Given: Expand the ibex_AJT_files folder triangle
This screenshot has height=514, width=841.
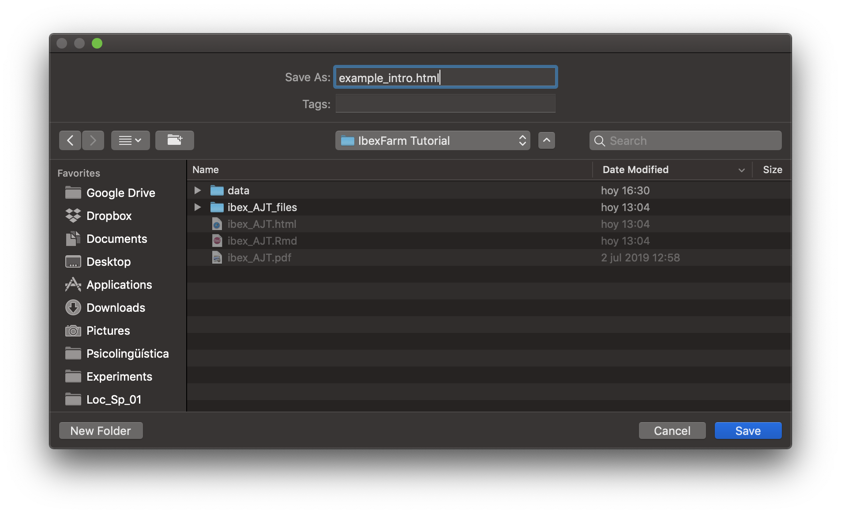Looking at the screenshot, I should click(x=198, y=207).
